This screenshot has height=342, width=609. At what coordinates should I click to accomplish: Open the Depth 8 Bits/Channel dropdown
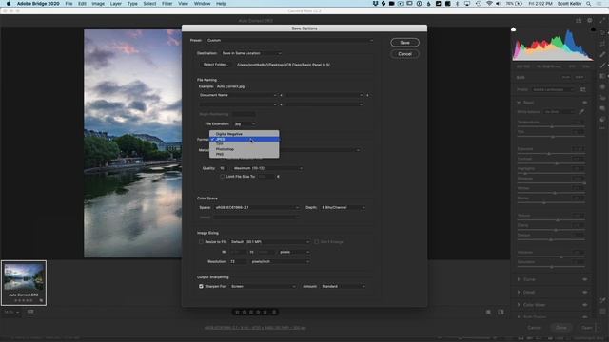pyautogui.click(x=343, y=207)
